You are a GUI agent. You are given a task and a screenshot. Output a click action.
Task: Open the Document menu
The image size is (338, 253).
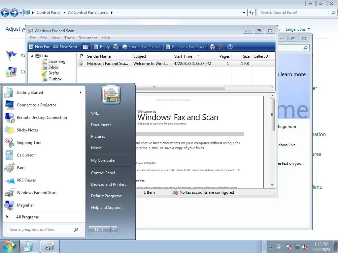88,38
